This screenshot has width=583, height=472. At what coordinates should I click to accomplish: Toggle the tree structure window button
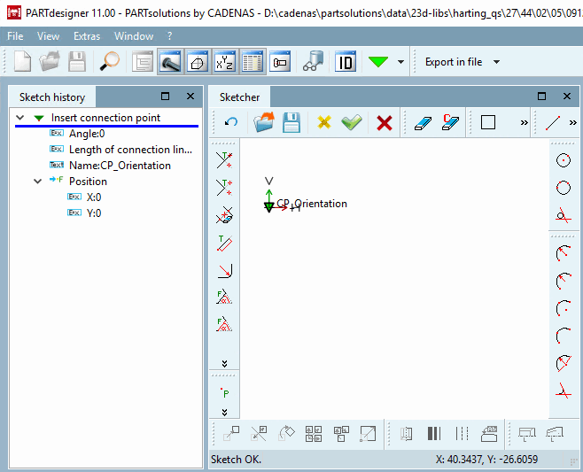(143, 61)
